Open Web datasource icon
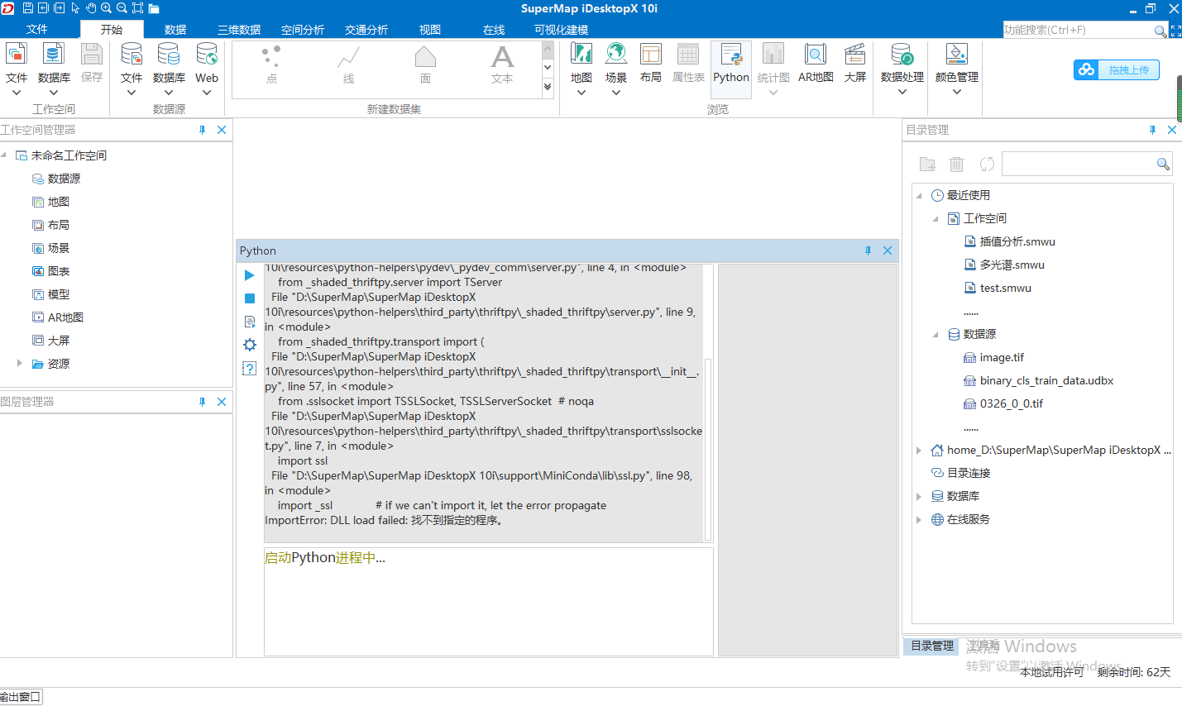This screenshot has width=1182, height=706. point(207,55)
